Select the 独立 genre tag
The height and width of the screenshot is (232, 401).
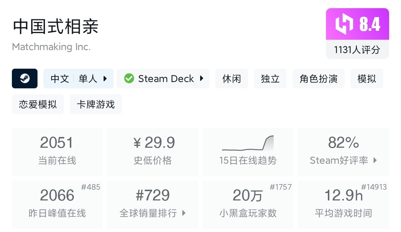(270, 79)
